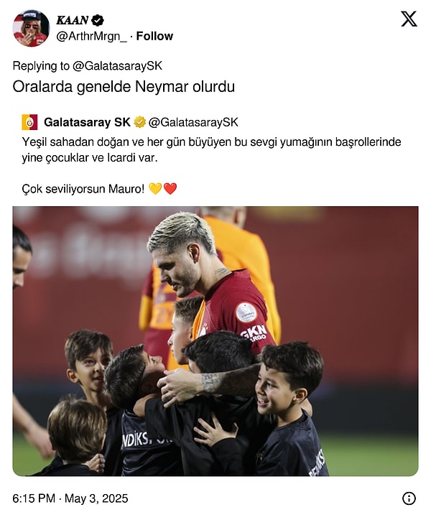The width and height of the screenshot is (431, 520).
Task: Click Galatasaray's gold verified badge
Action: 139,122
